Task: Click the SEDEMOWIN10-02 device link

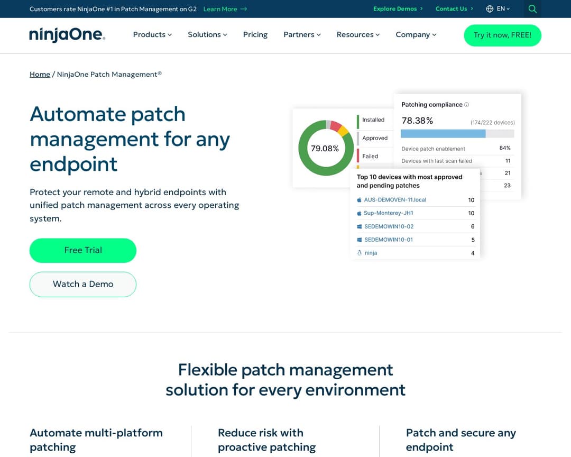Action: pyautogui.click(x=389, y=227)
